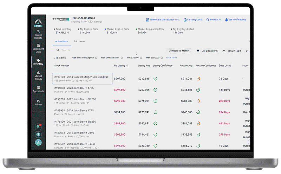Remove the 'Hide unknown items' filter

[122, 57]
